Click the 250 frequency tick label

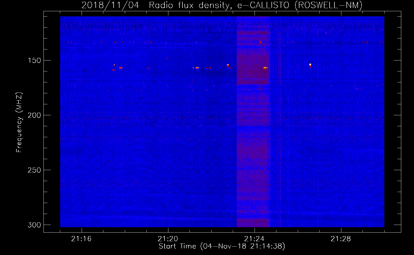tap(34, 170)
